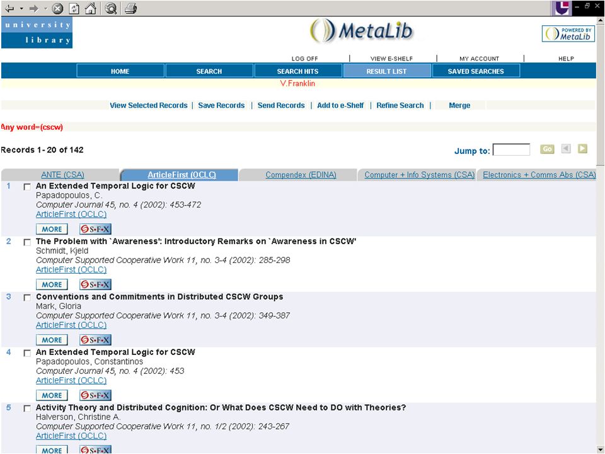Click the Refine Search link
Image resolution: width=605 pixels, height=454 pixels.
coord(400,105)
